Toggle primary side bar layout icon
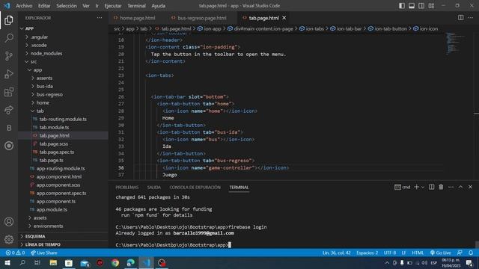Viewport: 479px width, 269px height. pos(402,5)
